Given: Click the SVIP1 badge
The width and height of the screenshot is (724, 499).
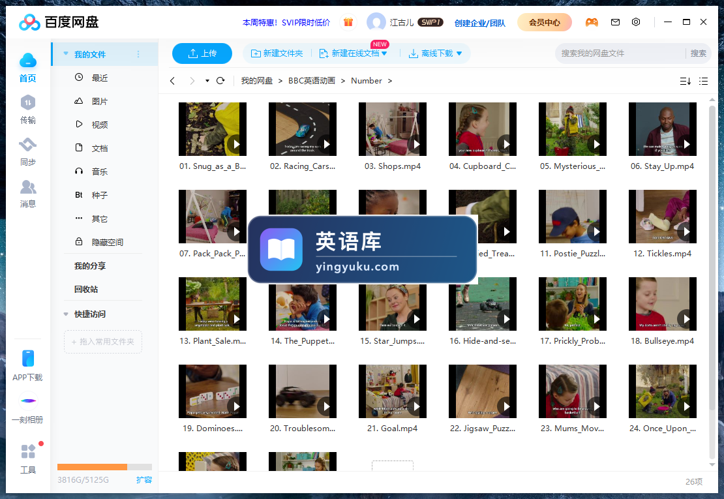Looking at the screenshot, I should click(430, 22).
